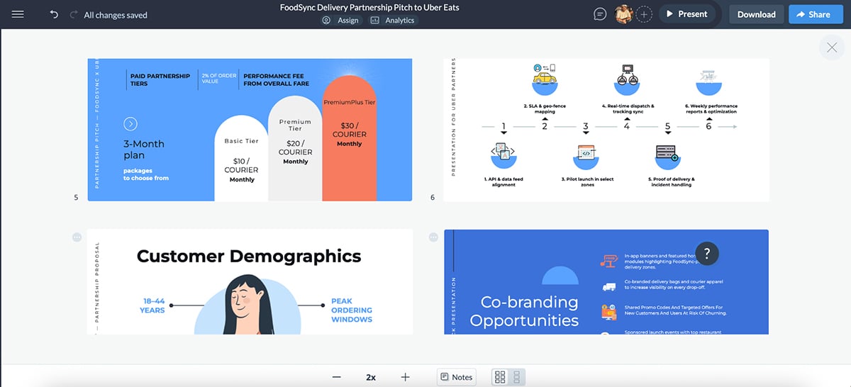Click the Download button

point(756,14)
